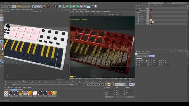Screen dimensions: 189x106
Task: Open the Octane menu
Action: (x=78, y=3)
